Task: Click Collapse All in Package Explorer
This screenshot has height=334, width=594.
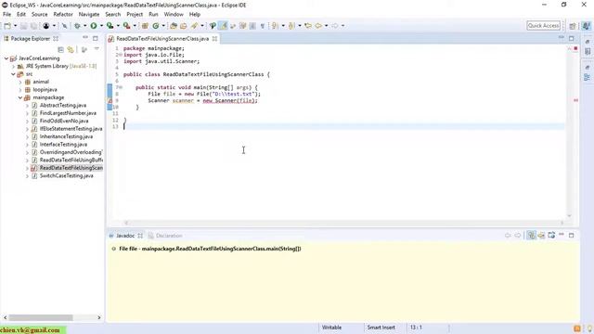Action: (60, 49)
